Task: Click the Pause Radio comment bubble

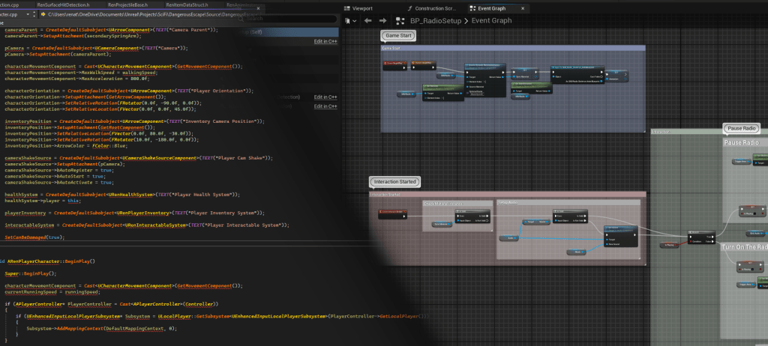Action: (743, 128)
